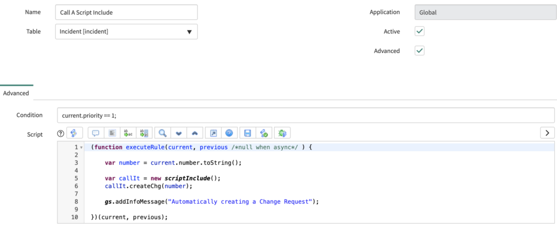The image size is (557, 226).
Task: Click the find next down-arrow icon
Action: pyautogui.click(x=179, y=133)
